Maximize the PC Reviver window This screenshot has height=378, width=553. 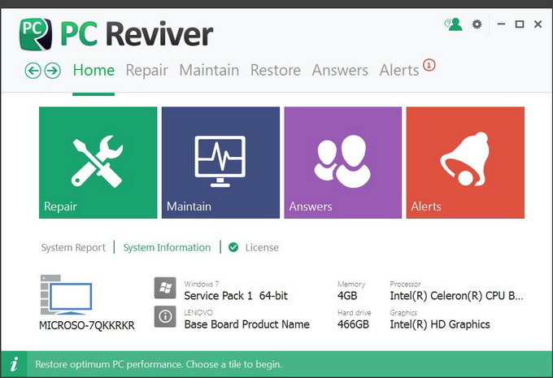520,24
